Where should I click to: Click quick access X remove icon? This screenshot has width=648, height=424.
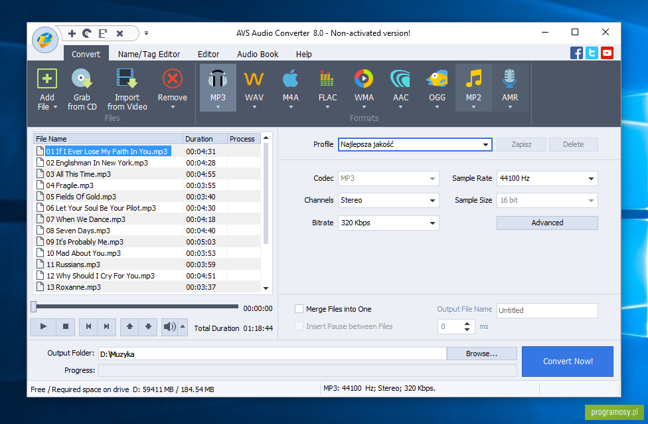point(120,33)
